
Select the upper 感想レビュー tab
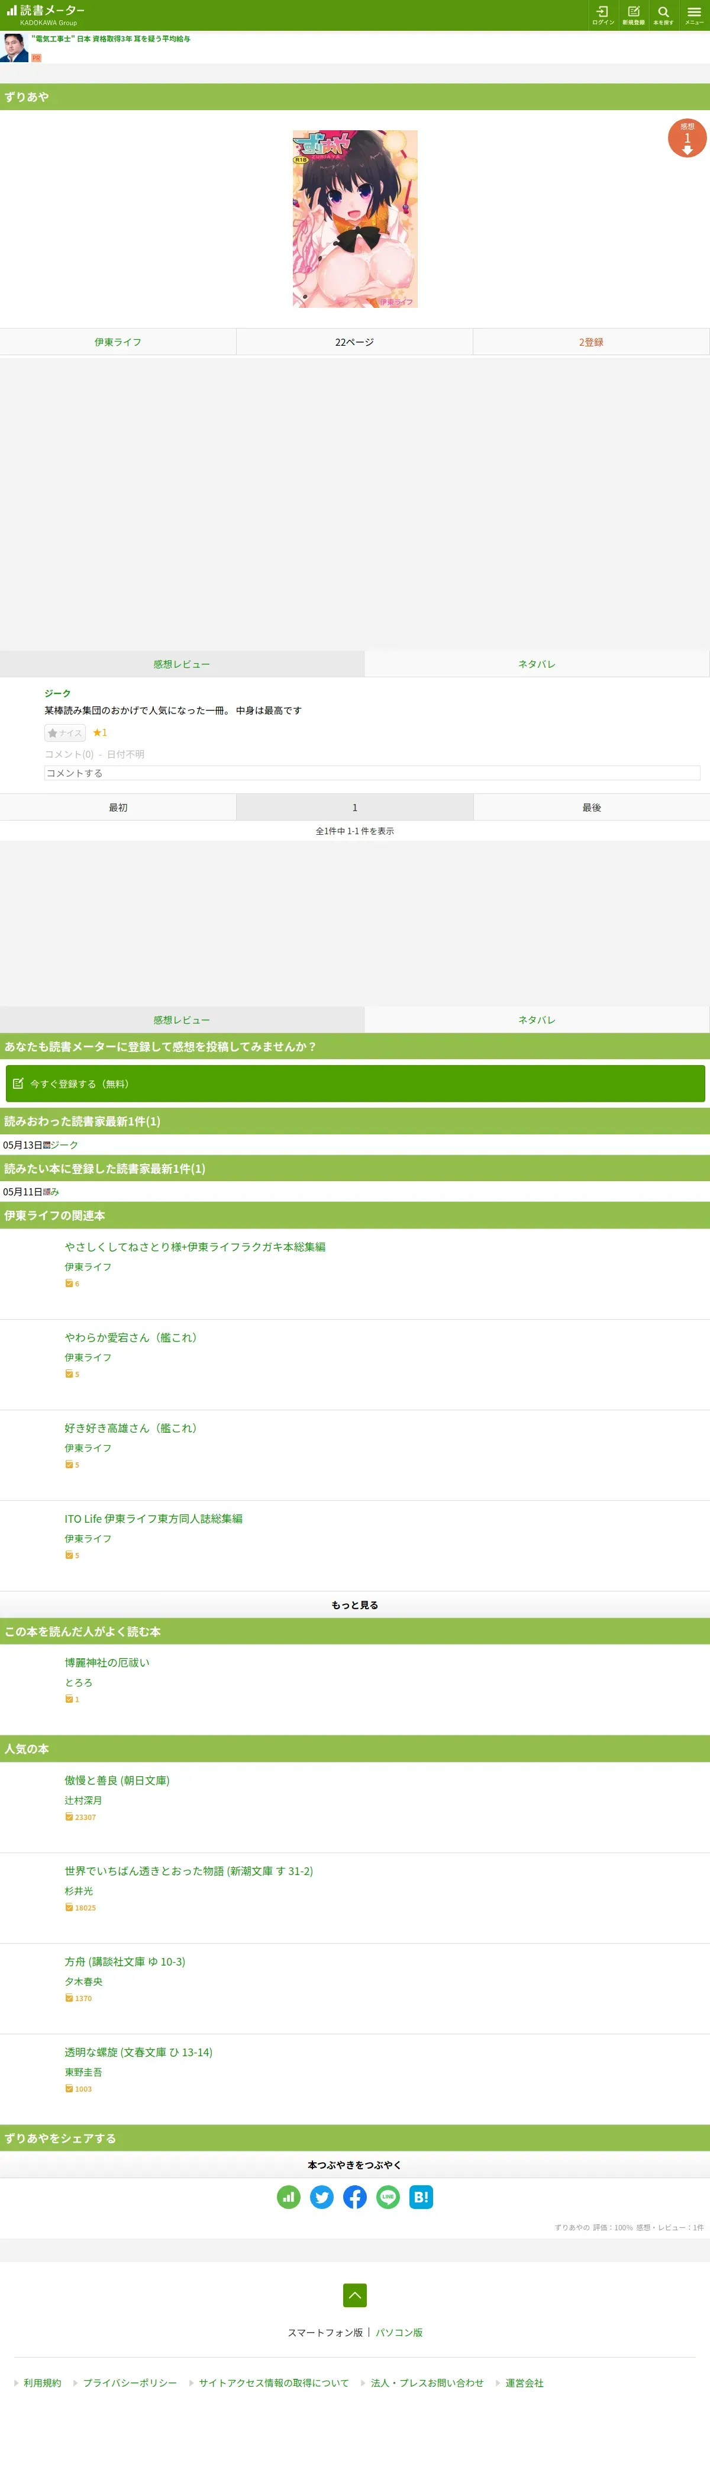pos(182,664)
